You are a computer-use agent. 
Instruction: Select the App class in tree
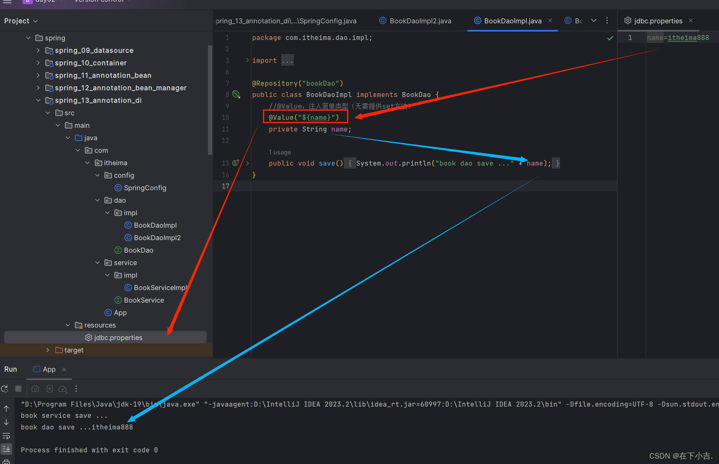click(x=116, y=313)
